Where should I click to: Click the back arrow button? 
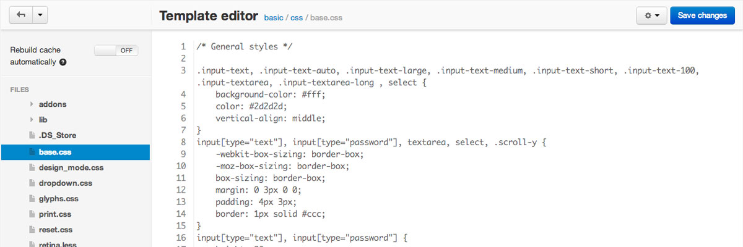20,16
